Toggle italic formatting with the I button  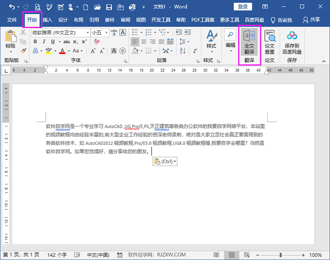pyautogui.click(x=43, y=42)
